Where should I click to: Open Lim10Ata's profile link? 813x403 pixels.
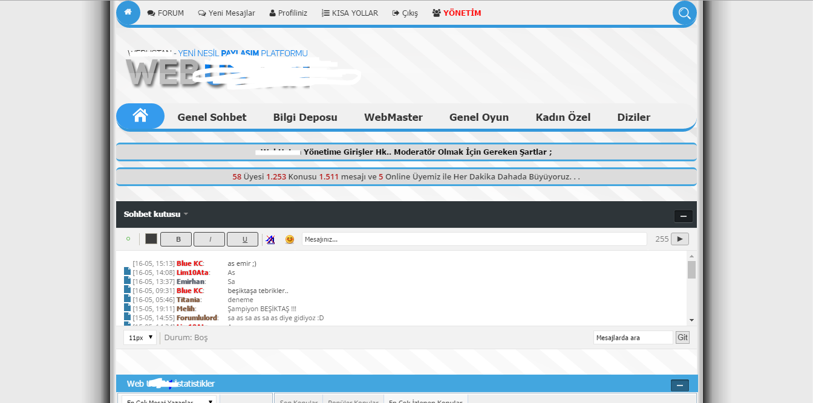tap(191, 272)
